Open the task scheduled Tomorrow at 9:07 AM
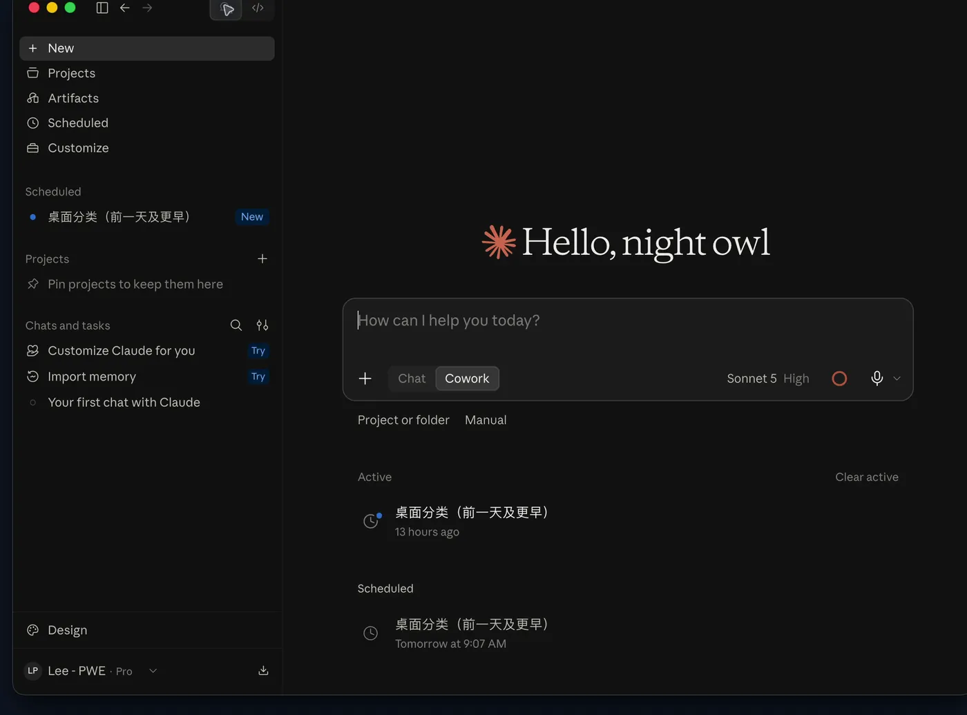Screen dimensions: 967x715 (628, 633)
